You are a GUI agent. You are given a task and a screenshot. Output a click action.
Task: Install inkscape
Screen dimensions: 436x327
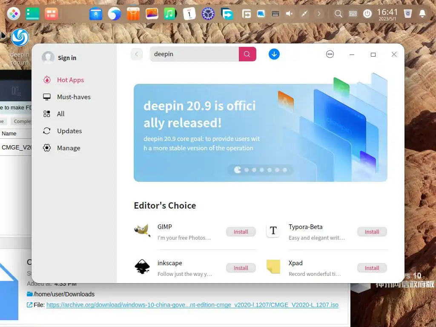[241, 268]
